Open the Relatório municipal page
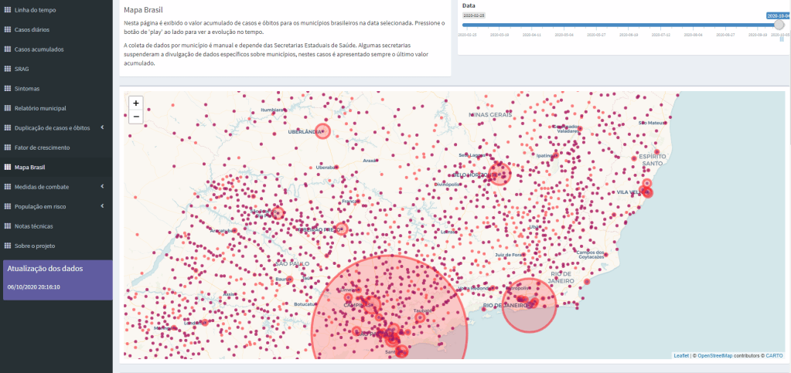 click(x=40, y=108)
